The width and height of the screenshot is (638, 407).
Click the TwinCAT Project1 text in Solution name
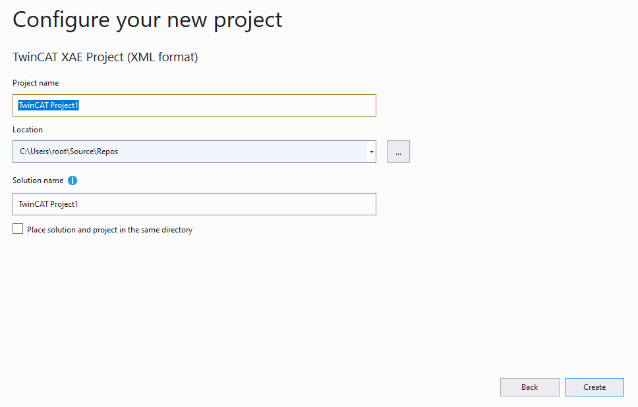(48, 204)
